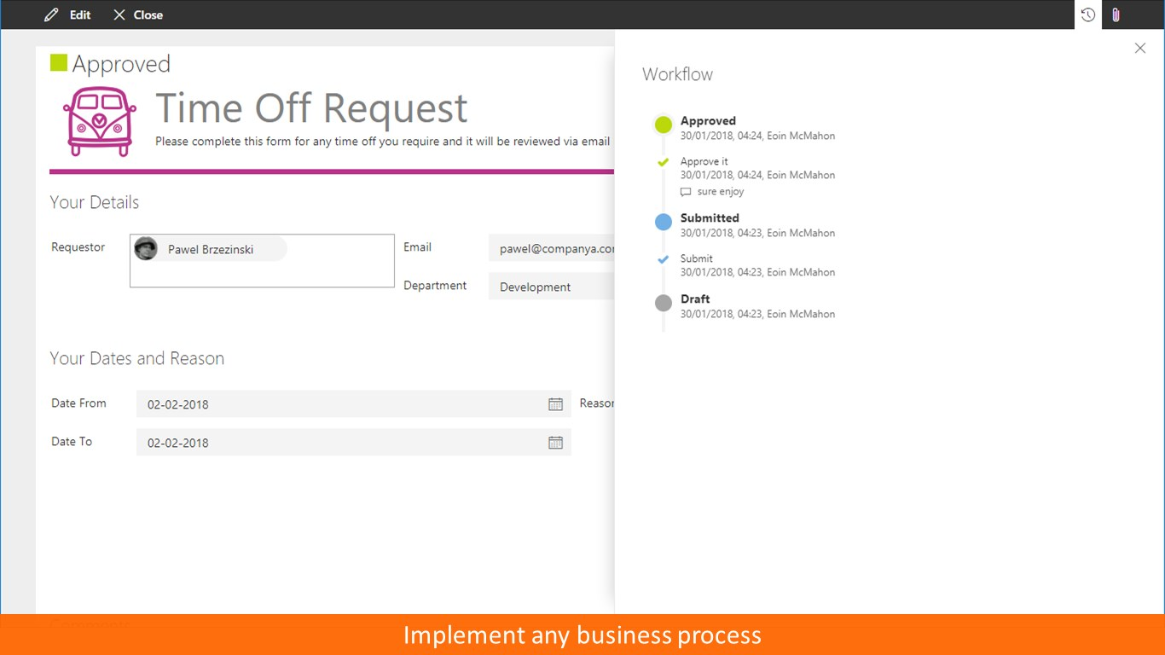Click Pawel Brzezinski's avatar thumbnail
Screen dimensions: 1165x655
click(x=146, y=248)
